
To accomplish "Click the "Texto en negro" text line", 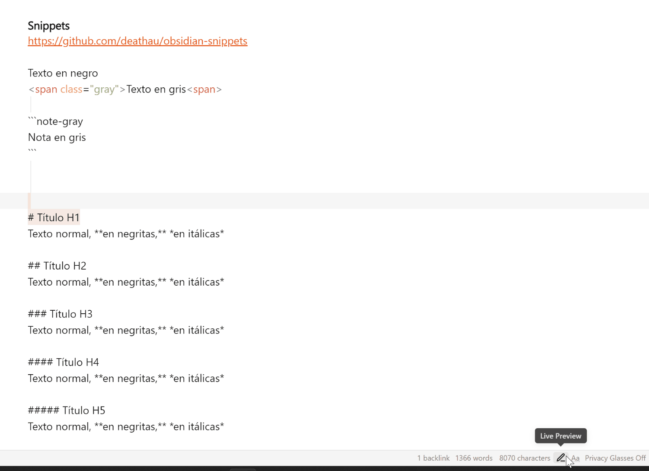I will point(63,73).
